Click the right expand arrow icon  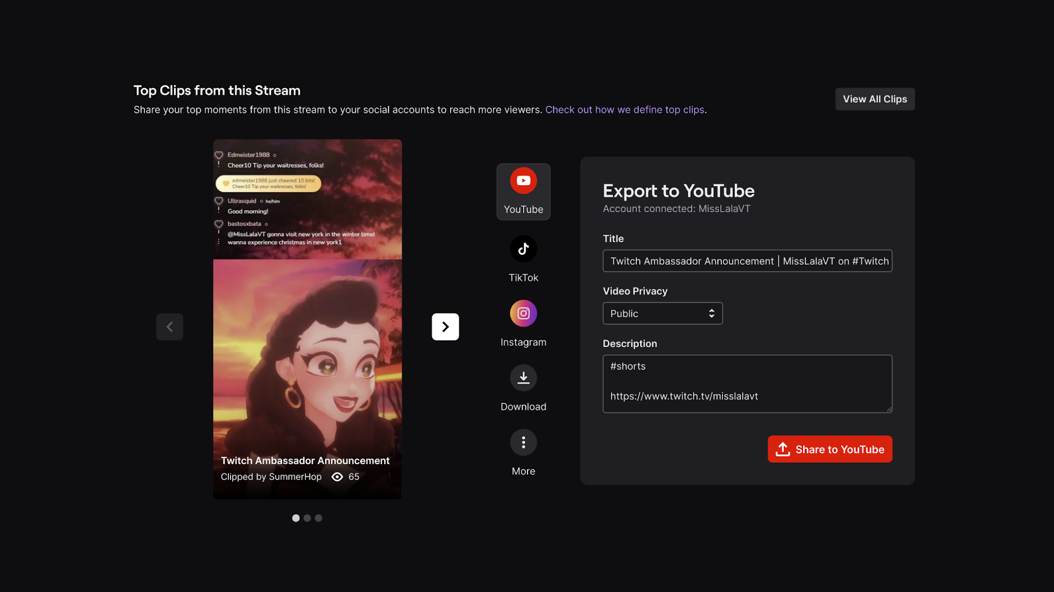tap(445, 326)
